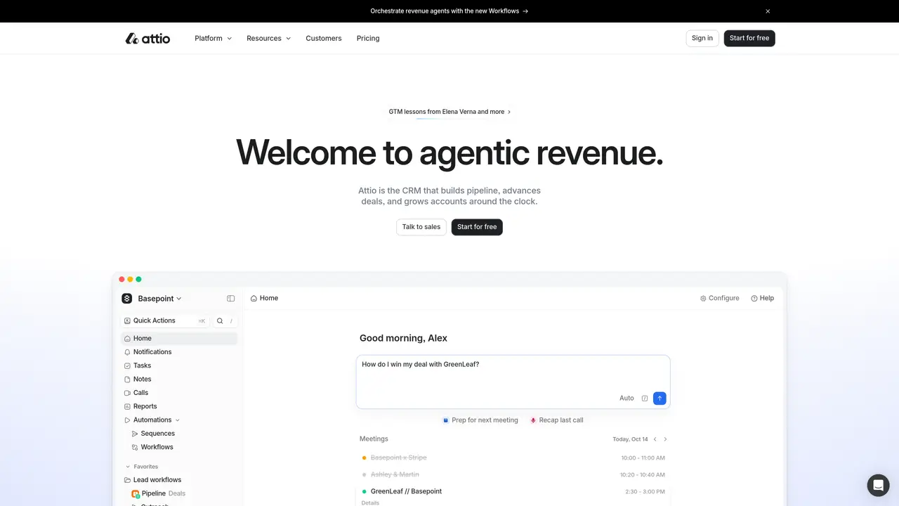Focus the GreenLeaf deal question field

pos(513,374)
